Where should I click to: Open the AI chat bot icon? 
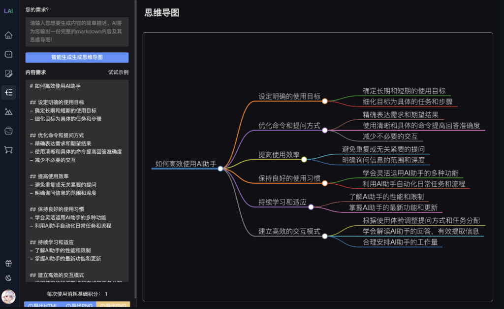(8, 54)
